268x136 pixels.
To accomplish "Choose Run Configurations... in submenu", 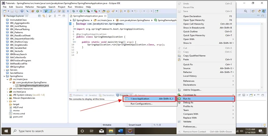I will click(x=142, y=104).
